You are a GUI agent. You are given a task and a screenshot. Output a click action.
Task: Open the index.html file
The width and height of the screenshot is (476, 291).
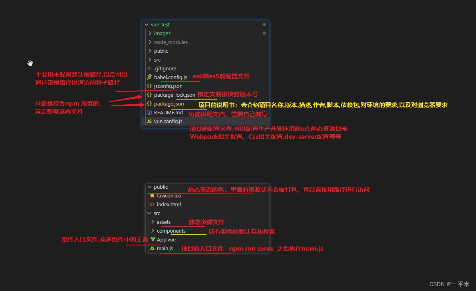tap(169, 205)
